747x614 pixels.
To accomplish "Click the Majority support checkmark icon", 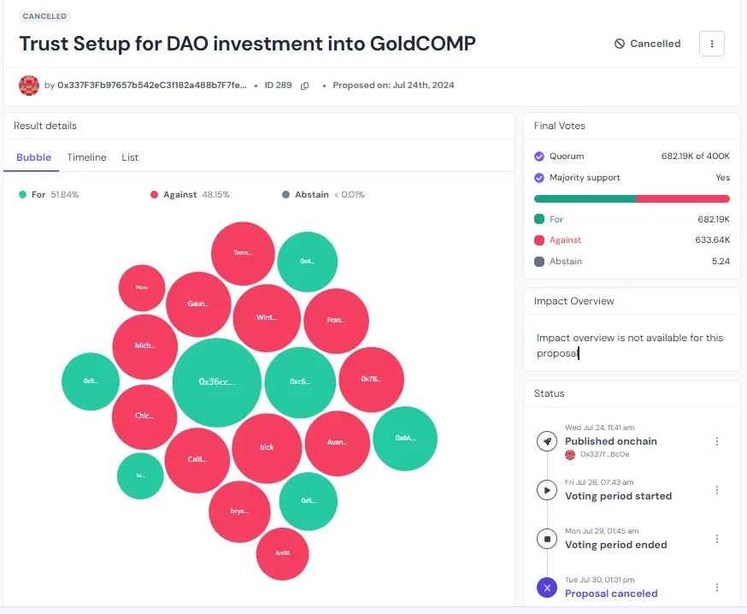I will coord(539,178).
